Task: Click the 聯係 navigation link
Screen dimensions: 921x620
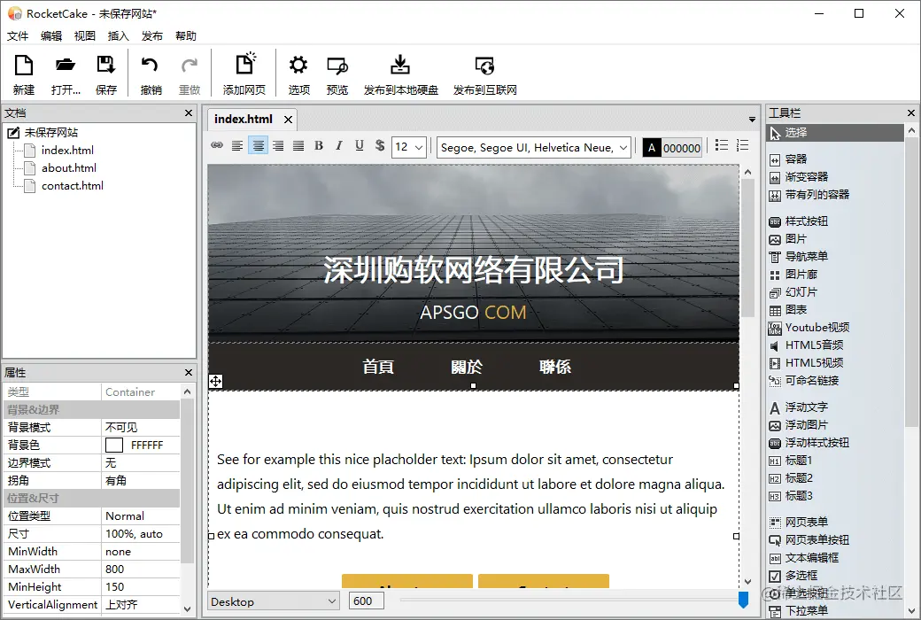Action: [555, 367]
